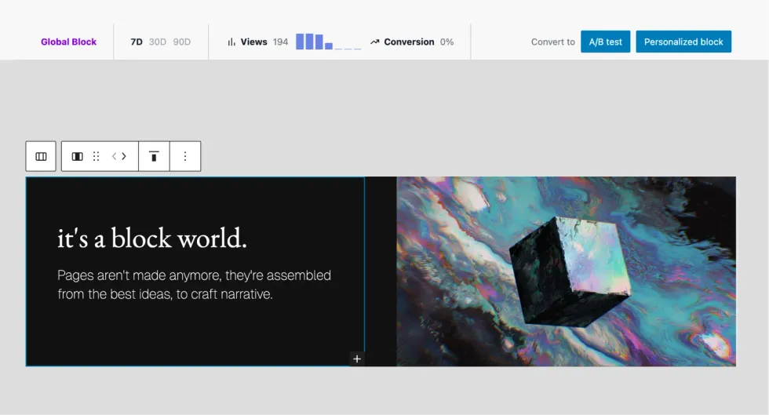Click the "it's a block world." heading
Viewport: 769px width, 415px height.
(x=152, y=238)
